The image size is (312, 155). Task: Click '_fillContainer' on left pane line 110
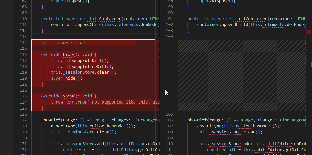(104, 19)
